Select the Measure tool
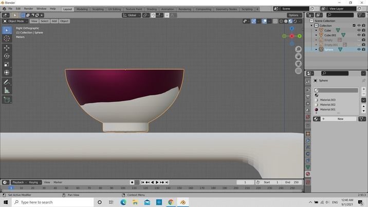This screenshot has width=368, height=207. (x=7, y=90)
